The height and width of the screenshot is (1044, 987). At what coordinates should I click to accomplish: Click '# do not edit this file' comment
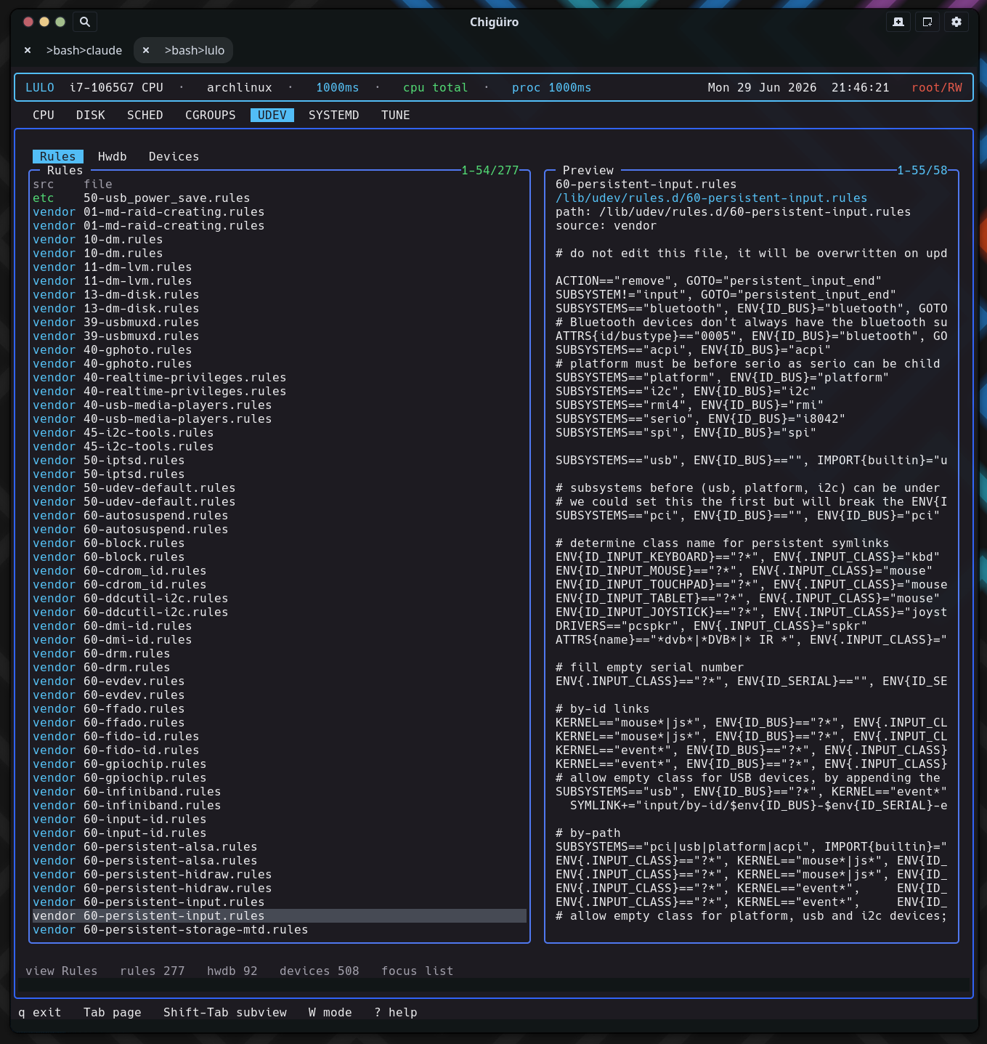(752, 253)
